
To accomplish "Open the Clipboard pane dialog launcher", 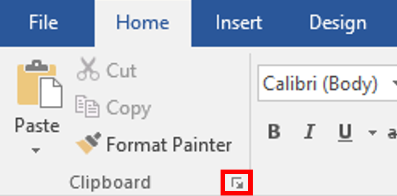I will click(237, 183).
